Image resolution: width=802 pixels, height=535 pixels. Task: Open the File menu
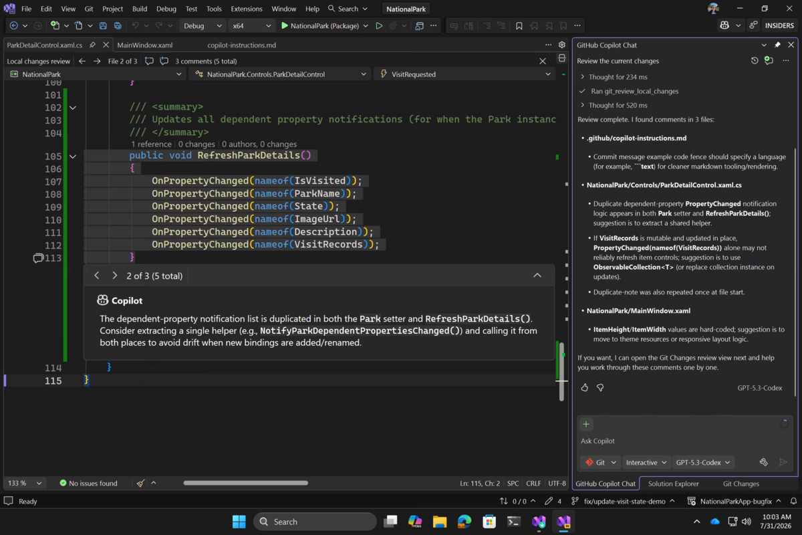click(26, 9)
